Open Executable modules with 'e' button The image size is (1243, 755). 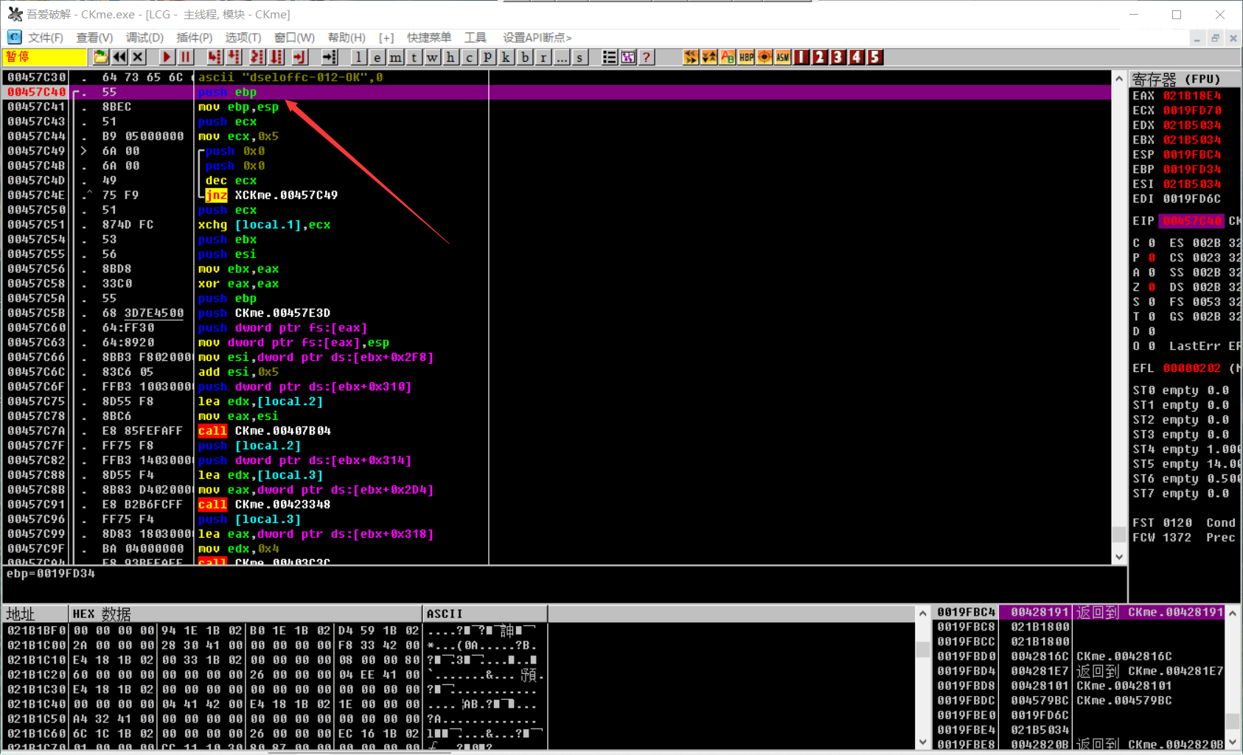[377, 57]
